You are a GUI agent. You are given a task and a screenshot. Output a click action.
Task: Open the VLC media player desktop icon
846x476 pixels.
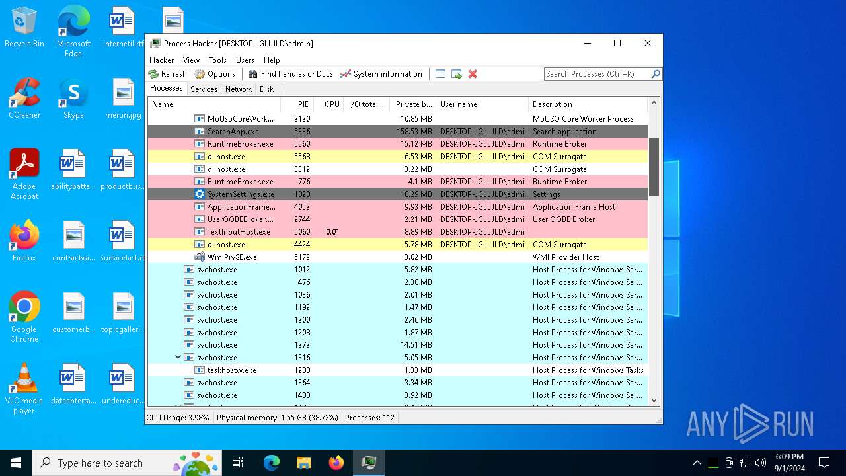[x=24, y=389]
